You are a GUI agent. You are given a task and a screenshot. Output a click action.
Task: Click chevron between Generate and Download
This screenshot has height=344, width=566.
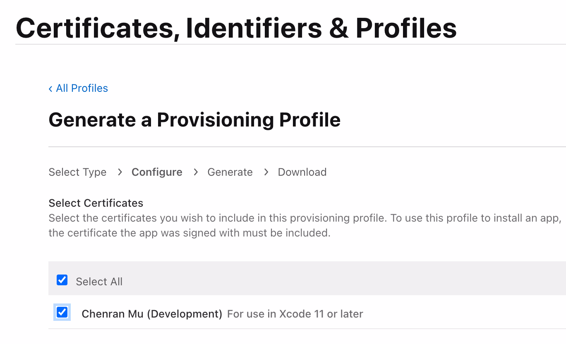click(266, 172)
